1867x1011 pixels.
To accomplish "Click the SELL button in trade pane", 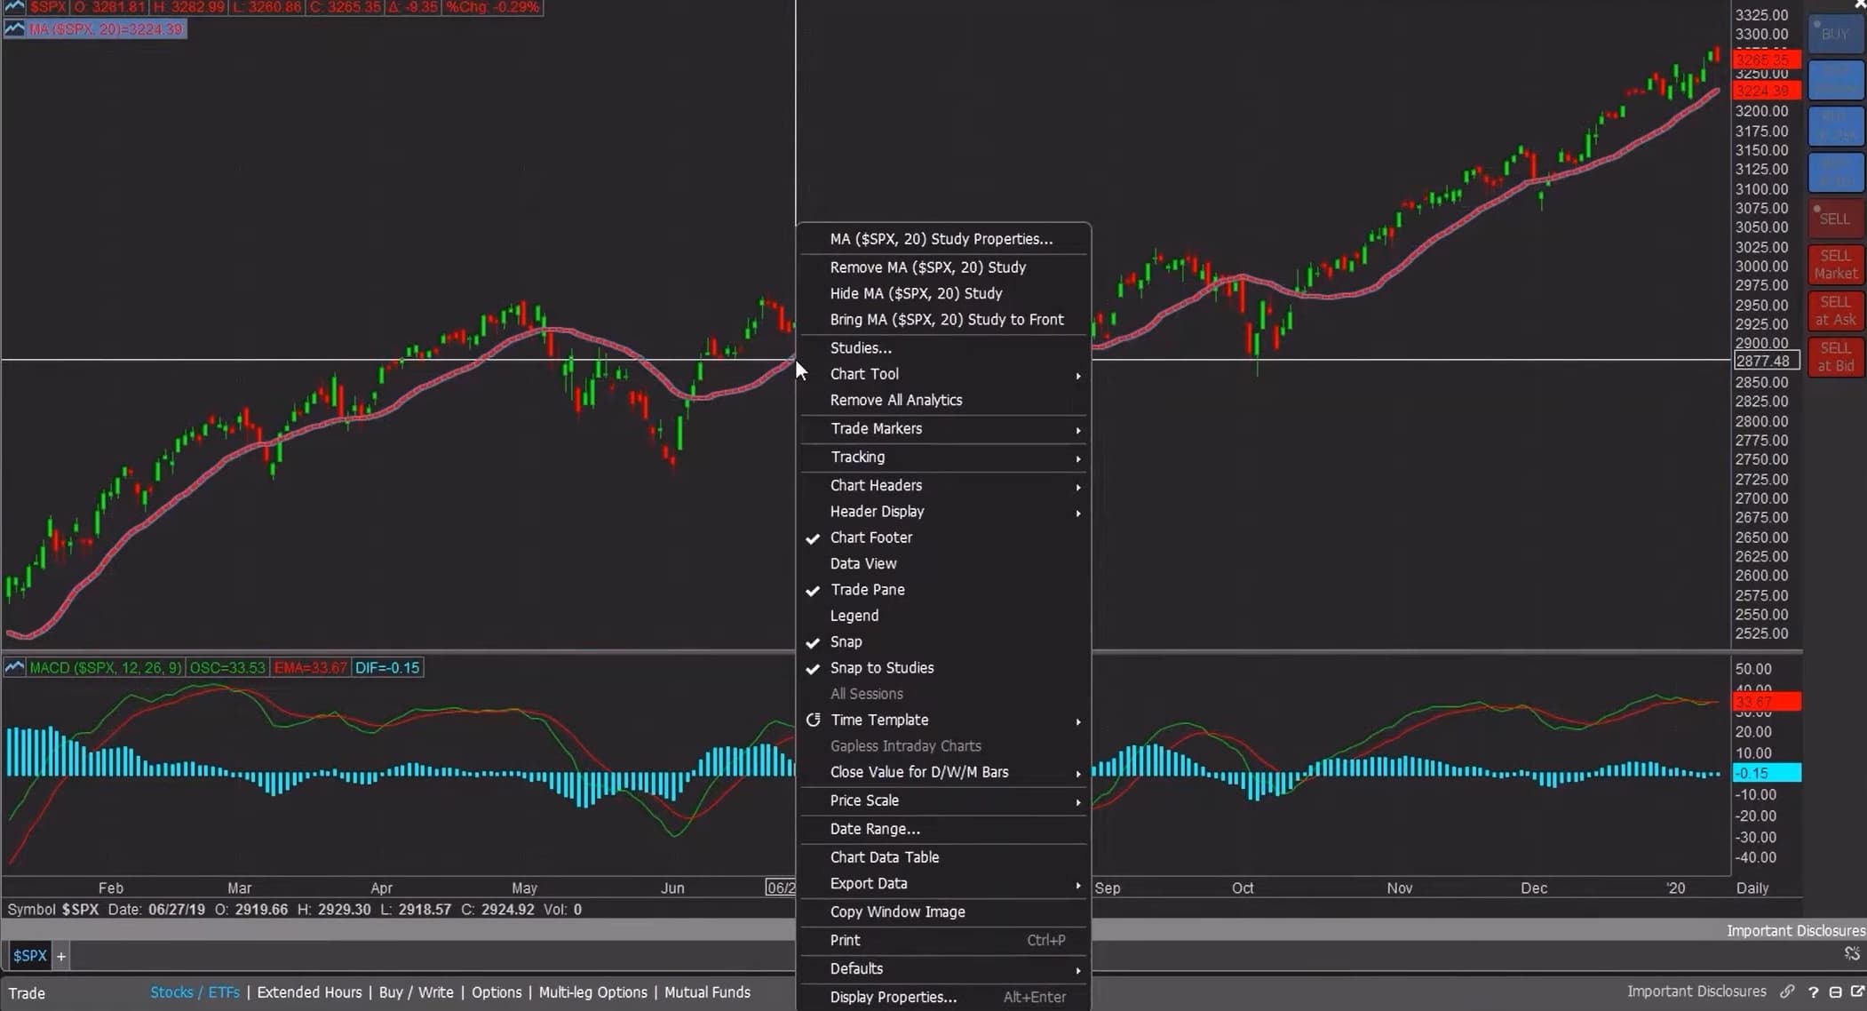I will 1835,219.
